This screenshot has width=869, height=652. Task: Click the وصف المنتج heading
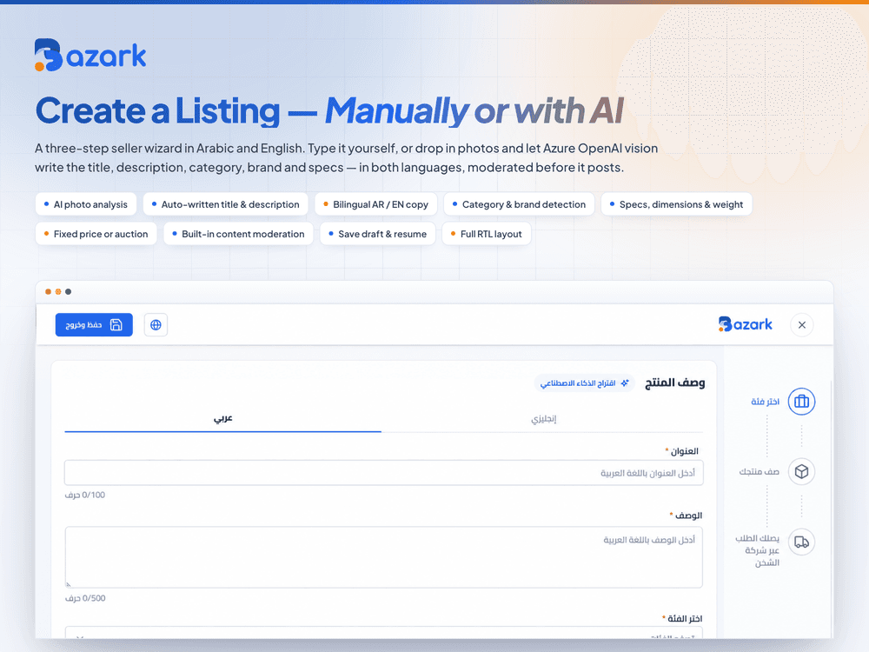[x=674, y=383]
